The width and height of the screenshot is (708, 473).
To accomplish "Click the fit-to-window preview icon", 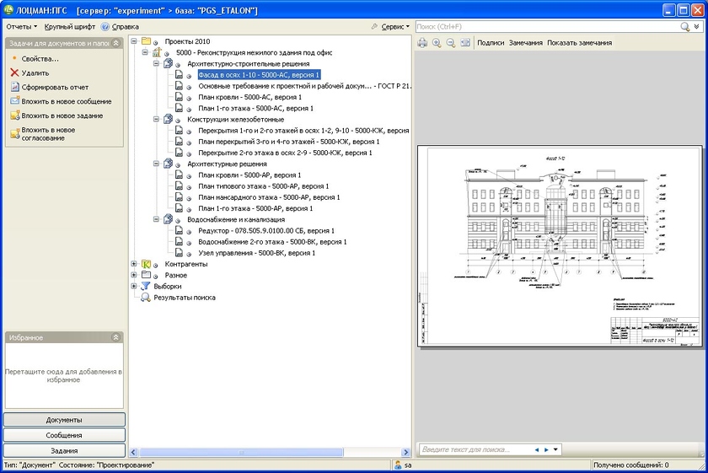I will tap(465, 43).
